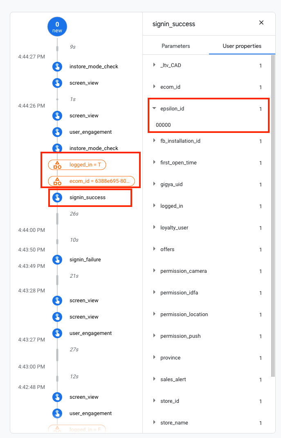Open user_engagement icon beside 4:43:27 PM
The image size is (281, 438).
coord(57,333)
